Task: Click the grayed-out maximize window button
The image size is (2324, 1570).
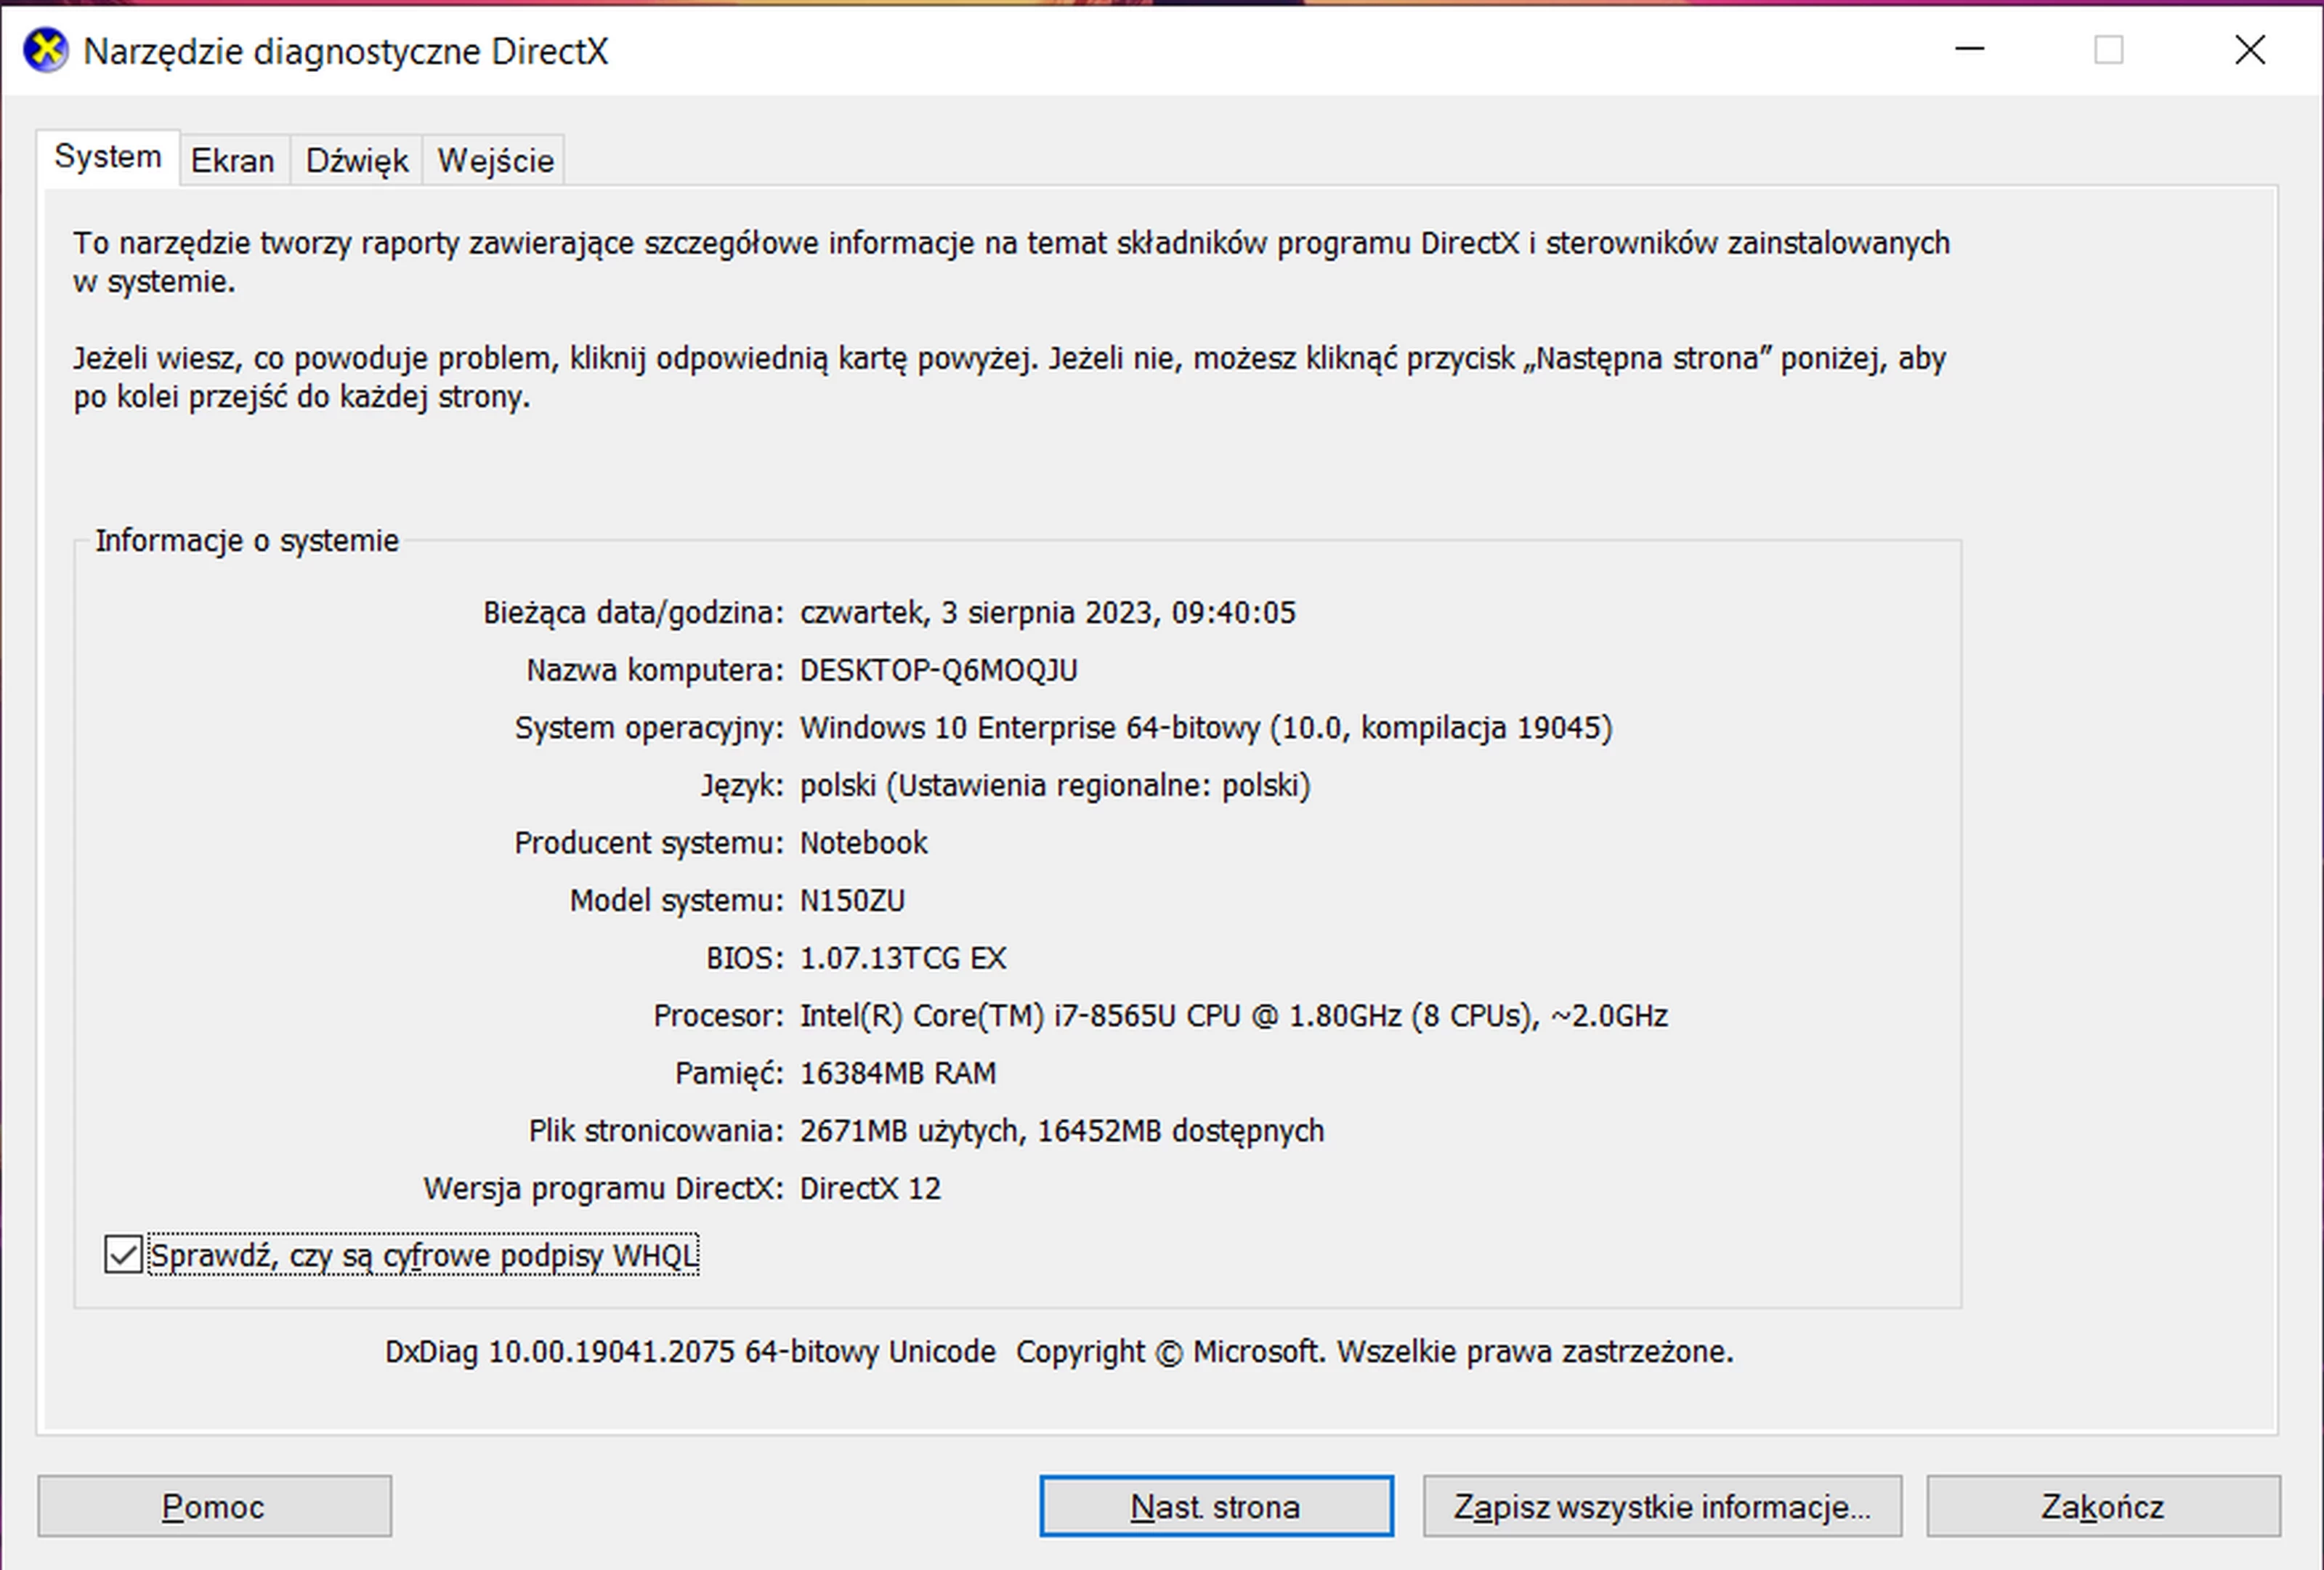Action: pos(2108,49)
